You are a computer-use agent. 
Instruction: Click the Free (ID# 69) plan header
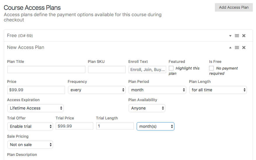pyautogui.click(x=20, y=36)
